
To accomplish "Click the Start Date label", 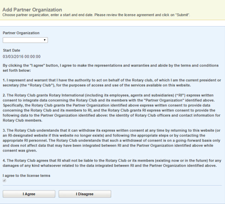I will click(x=11, y=51).
